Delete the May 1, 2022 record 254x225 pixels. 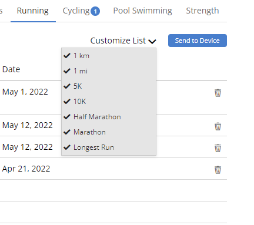pos(218,93)
